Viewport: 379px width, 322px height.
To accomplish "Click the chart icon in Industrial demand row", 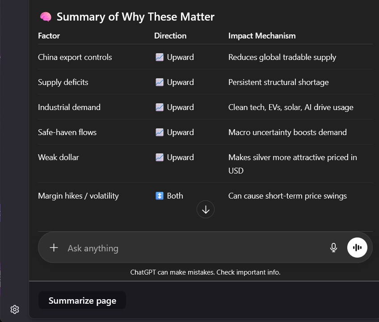I will tap(160, 107).
